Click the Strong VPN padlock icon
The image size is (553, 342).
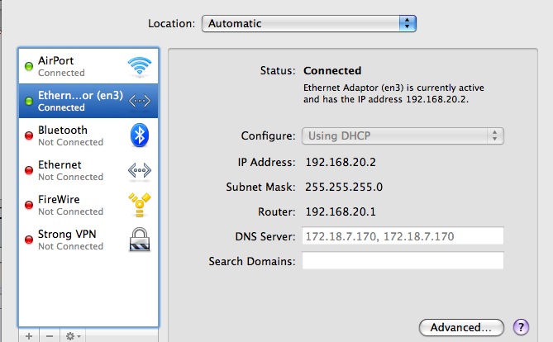pyautogui.click(x=140, y=240)
